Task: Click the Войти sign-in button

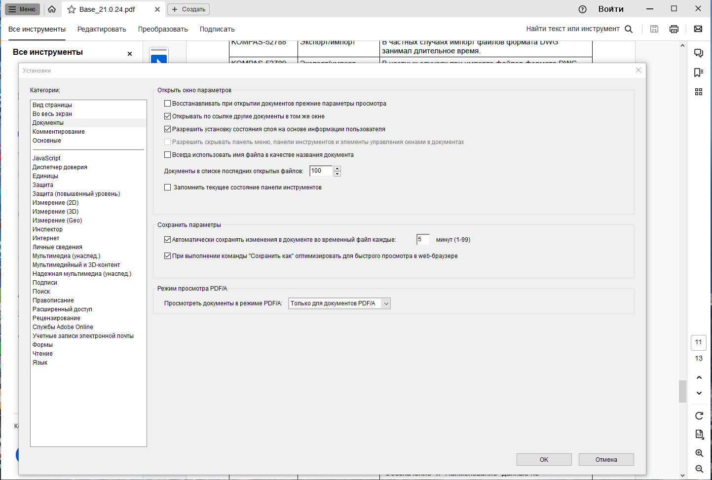Action: pyautogui.click(x=611, y=9)
